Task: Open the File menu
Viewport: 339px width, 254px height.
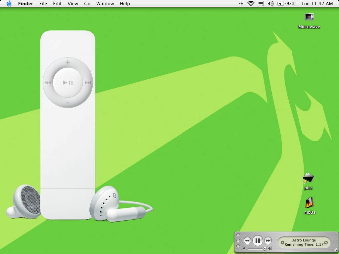Action: 43,4
